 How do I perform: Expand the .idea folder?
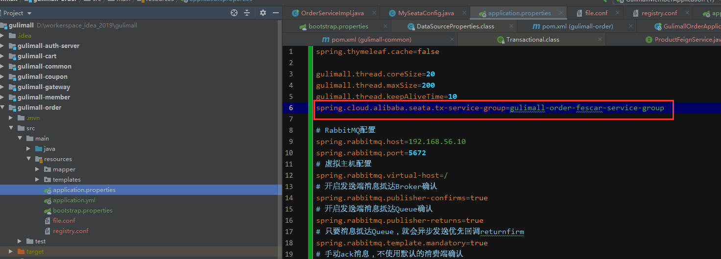click(2, 35)
